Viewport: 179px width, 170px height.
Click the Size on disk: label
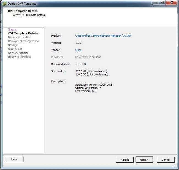[58, 71]
